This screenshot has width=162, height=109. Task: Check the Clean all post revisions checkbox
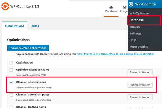[x=11, y=82]
